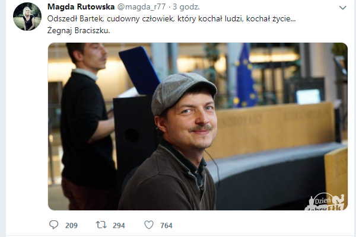Click the EU flag in the photo
The width and height of the screenshot is (356, 237).
coord(245,76)
